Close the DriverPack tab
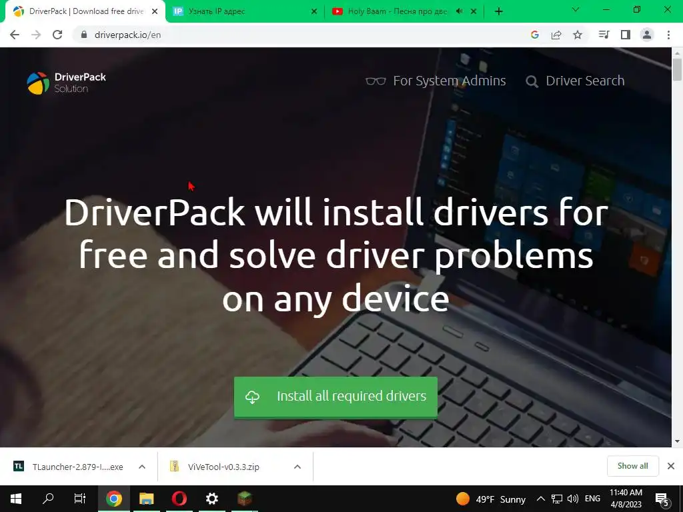This screenshot has height=512, width=683. 155,12
